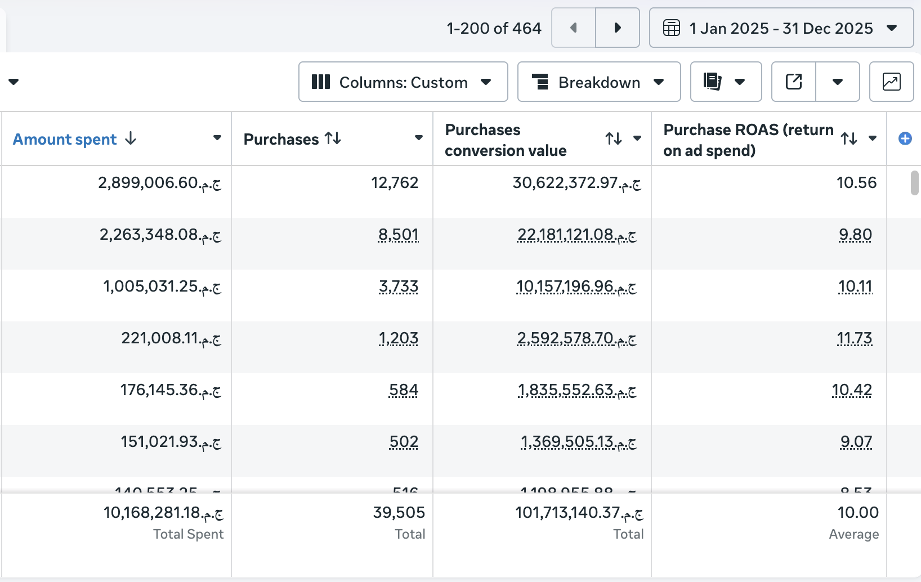Click the 584 purchases value
This screenshot has width=921, height=582.
pyautogui.click(x=404, y=390)
